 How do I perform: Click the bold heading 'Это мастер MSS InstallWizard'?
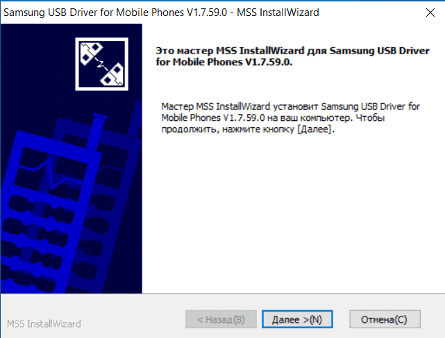[x=230, y=51]
